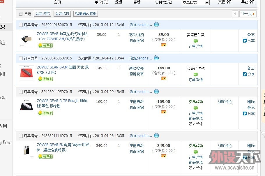Open ZOWIE GEAR FK 电竞游戏专用鼠标 link
Viewport: 265px width, 176px height.
click(x=63, y=147)
